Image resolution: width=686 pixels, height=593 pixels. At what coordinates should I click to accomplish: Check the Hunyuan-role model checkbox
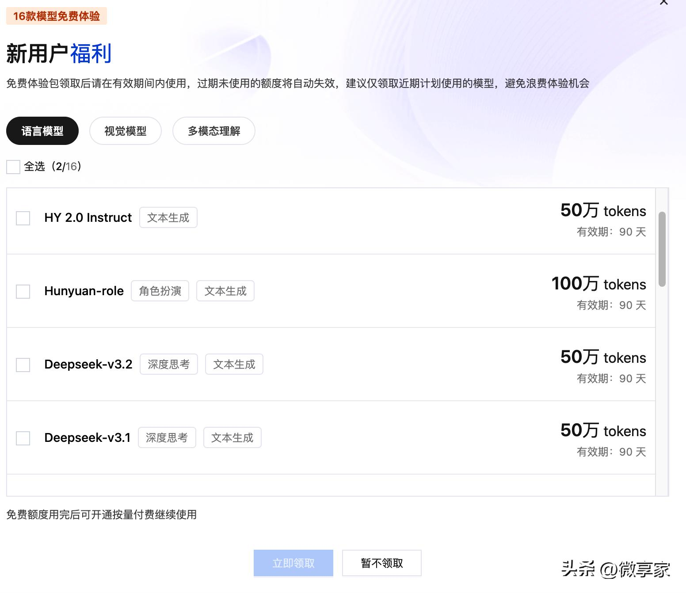coord(23,291)
